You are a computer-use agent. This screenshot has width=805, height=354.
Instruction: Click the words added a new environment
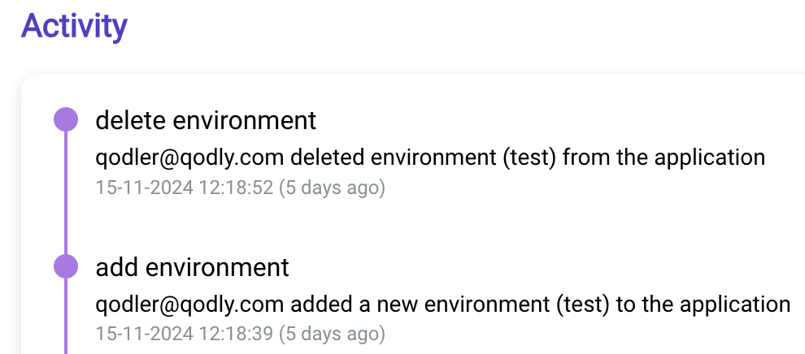coord(420,304)
